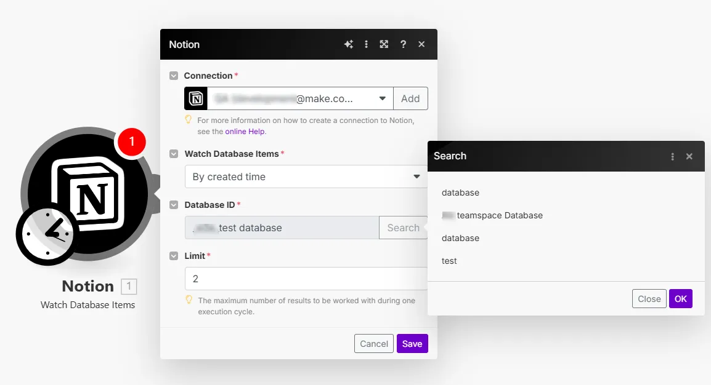The height and width of the screenshot is (385, 711).
Task: Click the Close button in Search panel
Action: [649, 299]
